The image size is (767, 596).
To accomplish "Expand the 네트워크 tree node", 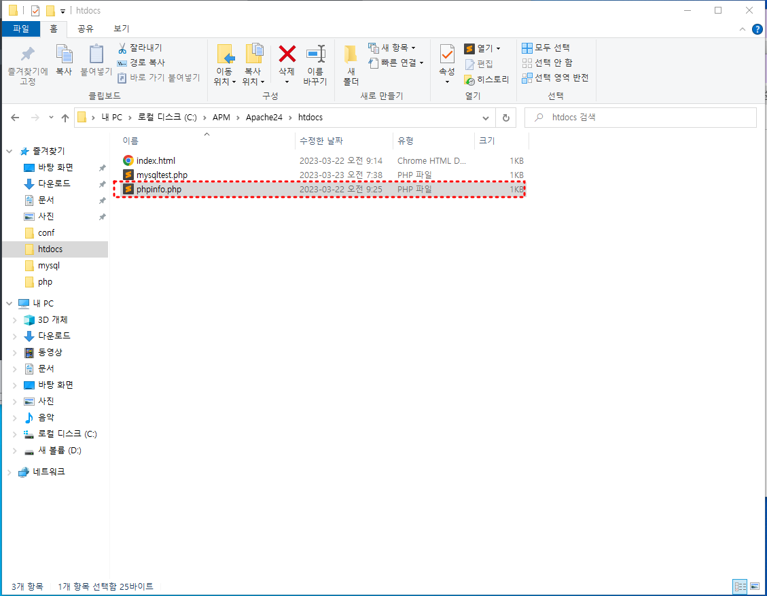I will pos(10,472).
